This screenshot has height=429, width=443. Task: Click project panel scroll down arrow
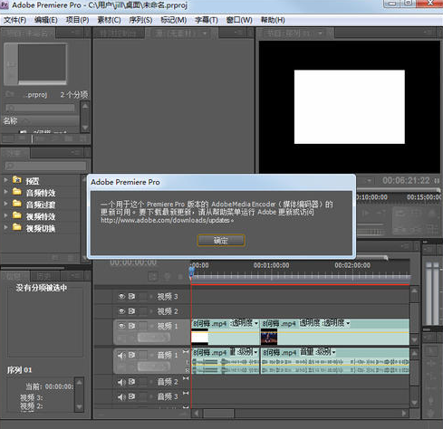tap(85, 128)
